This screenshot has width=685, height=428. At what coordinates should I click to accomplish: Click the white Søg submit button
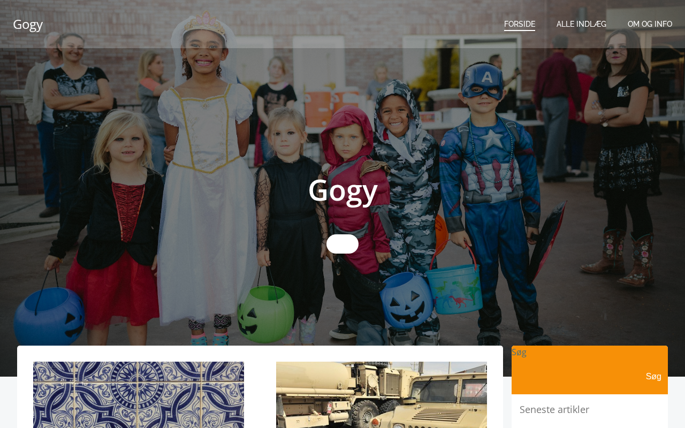[653, 377]
